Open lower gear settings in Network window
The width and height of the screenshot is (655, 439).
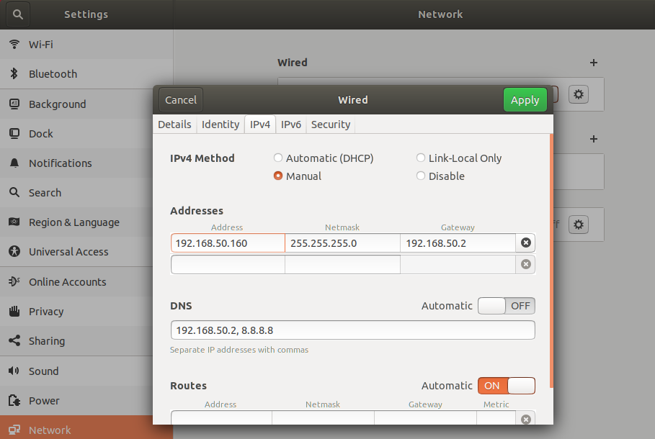579,225
